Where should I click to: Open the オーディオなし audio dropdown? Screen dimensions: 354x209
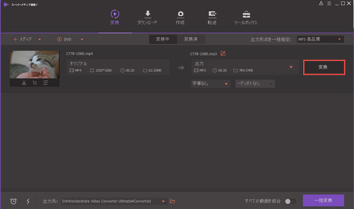[x=255, y=84]
